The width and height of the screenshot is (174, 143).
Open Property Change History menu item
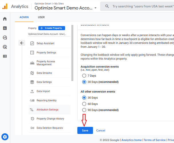pyautogui.click(x=50, y=119)
